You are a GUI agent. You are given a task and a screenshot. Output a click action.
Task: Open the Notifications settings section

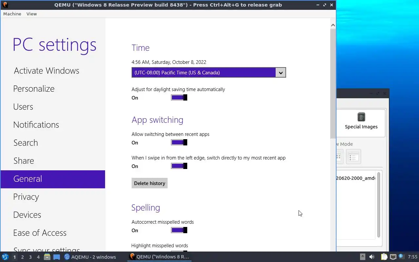[x=36, y=125]
